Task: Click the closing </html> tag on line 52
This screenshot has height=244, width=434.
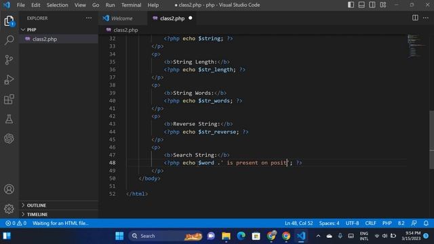Action: click(137, 194)
